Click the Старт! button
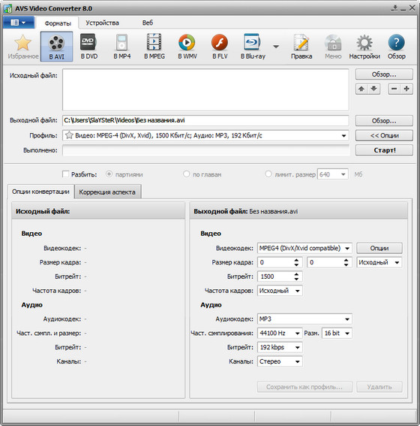 coord(384,150)
